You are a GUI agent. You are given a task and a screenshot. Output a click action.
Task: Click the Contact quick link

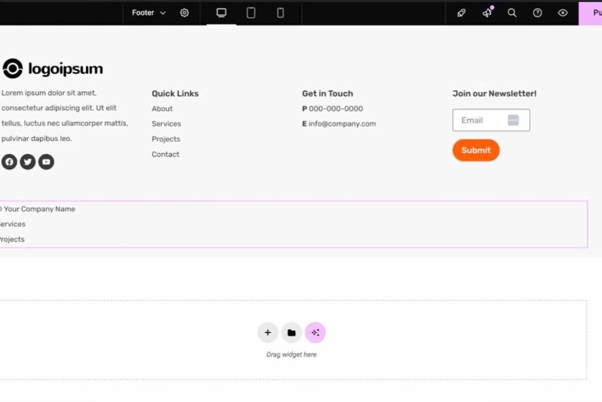pos(166,154)
